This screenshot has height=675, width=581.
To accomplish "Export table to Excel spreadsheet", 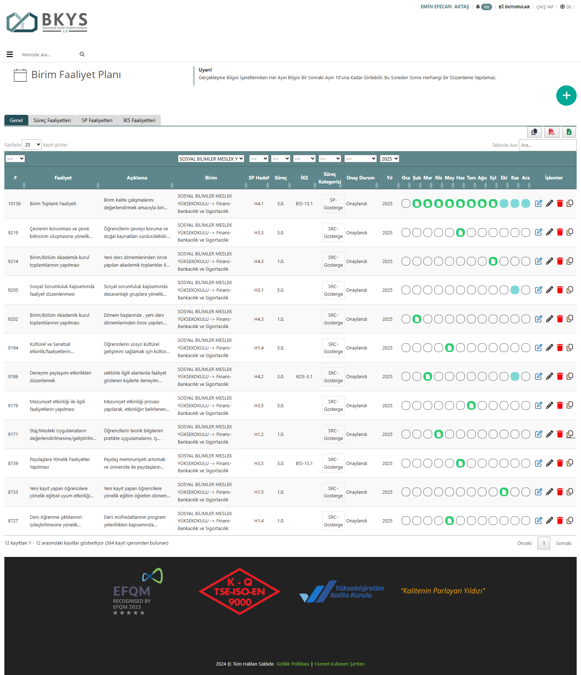I will click(x=569, y=132).
